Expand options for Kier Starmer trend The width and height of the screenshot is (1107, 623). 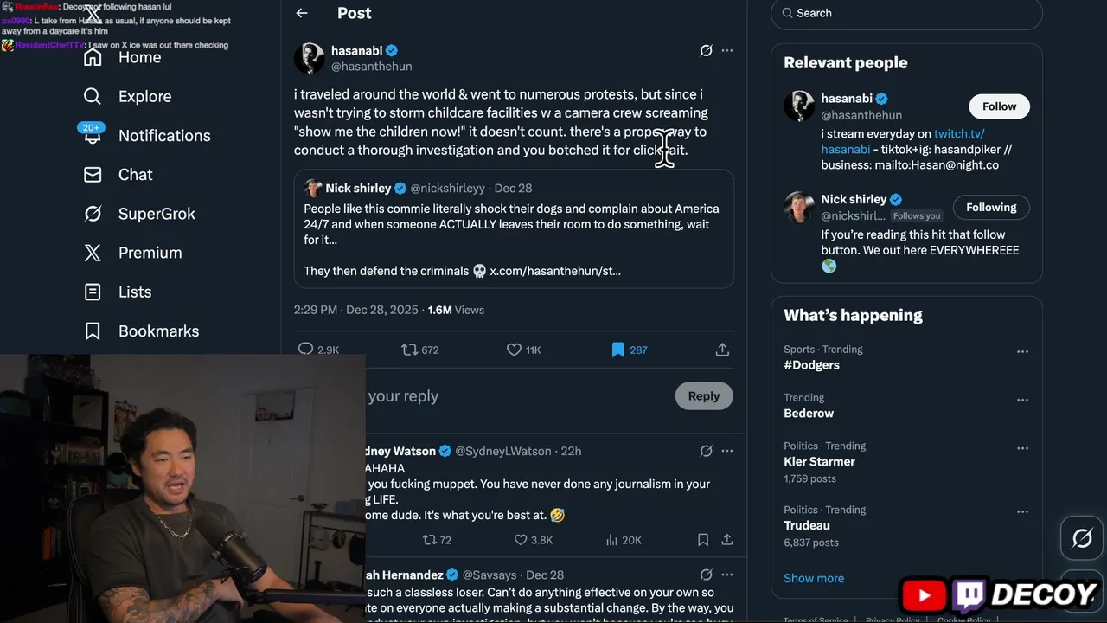(1022, 449)
